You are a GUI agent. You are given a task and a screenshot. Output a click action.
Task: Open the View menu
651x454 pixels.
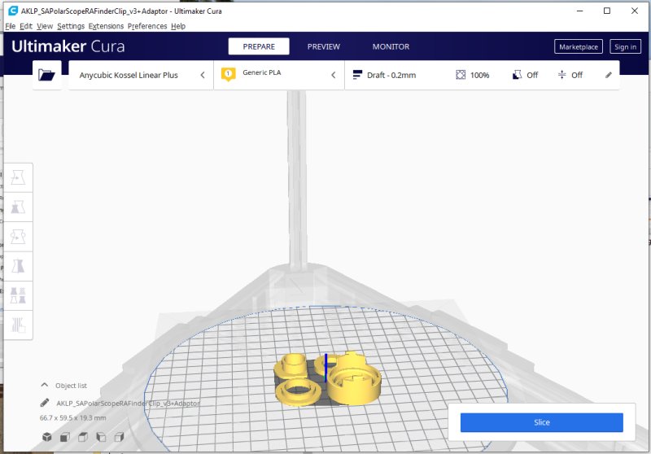tap(45, 26)
